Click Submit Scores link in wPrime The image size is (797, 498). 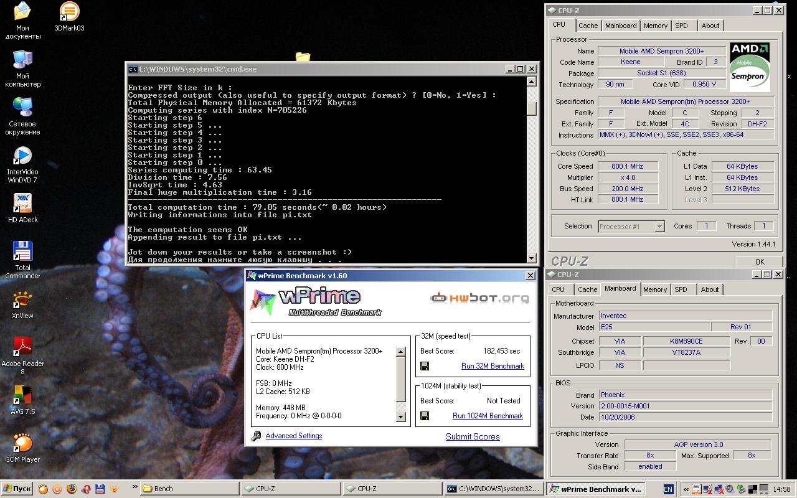tap(473, 436)
